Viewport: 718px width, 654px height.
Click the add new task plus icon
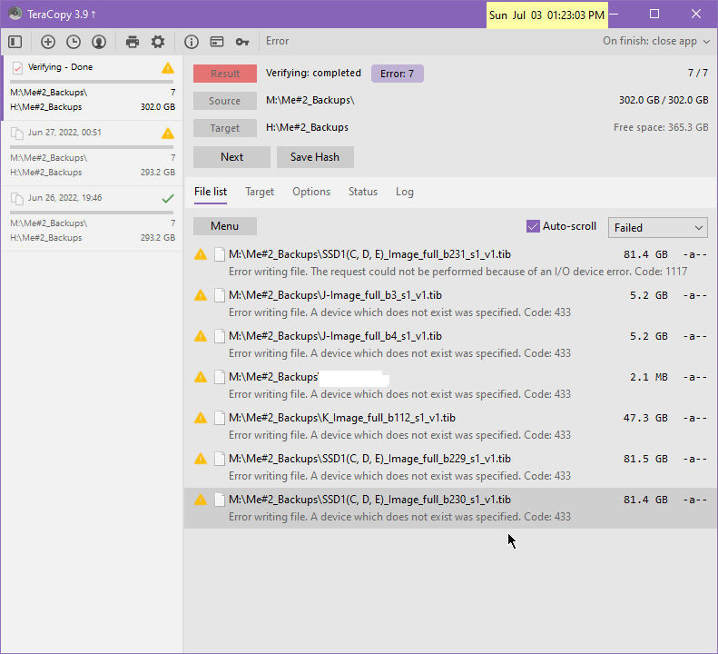pos(48,42)
